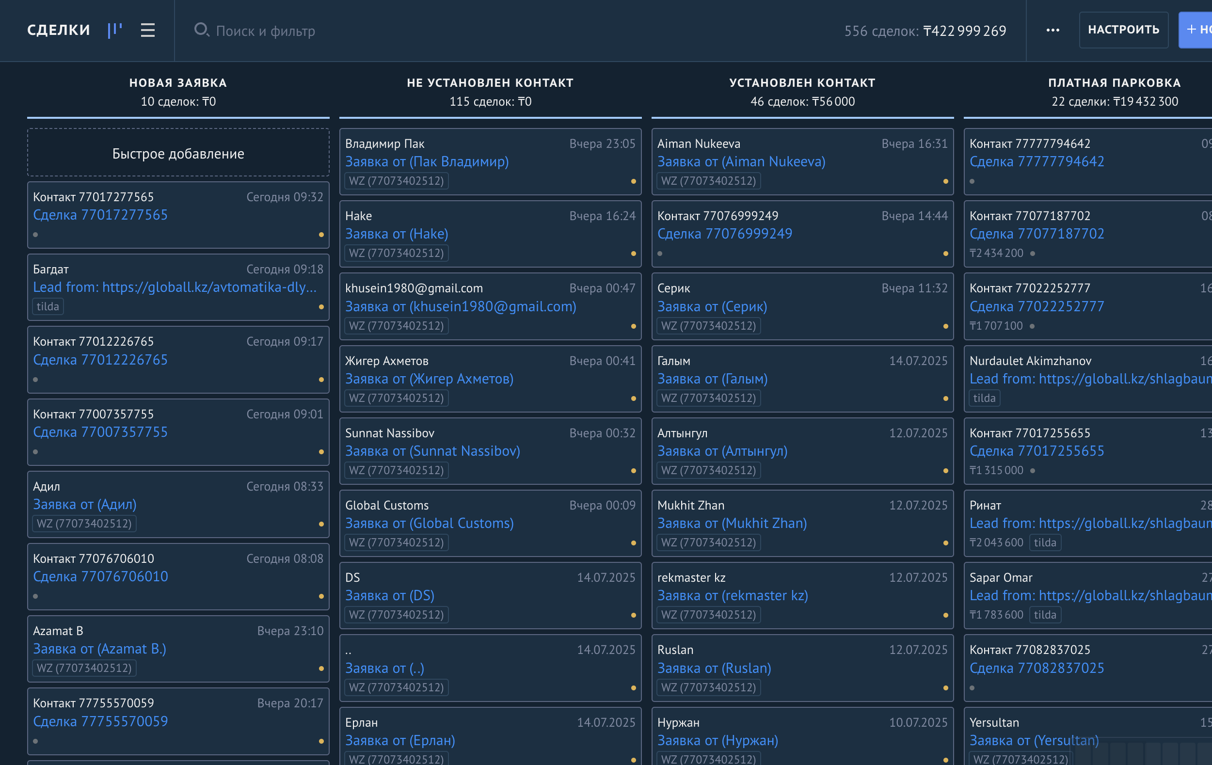Image resolution: width=1212 pixels, height=765 pixels.
Task: Click yellow task dot on Серик card
Action: 945,326
